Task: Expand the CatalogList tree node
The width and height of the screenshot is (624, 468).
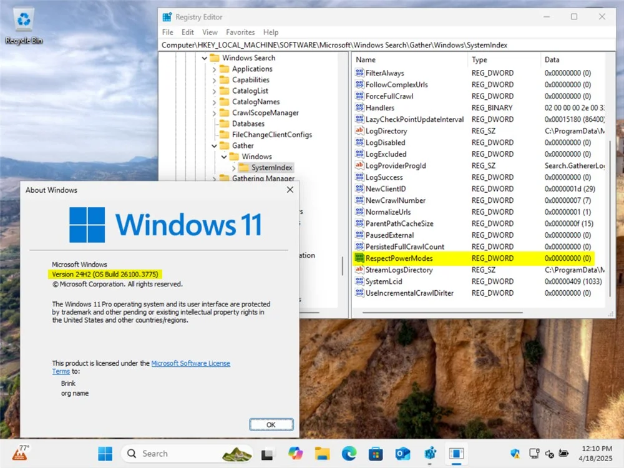Action: pos(214,91)
